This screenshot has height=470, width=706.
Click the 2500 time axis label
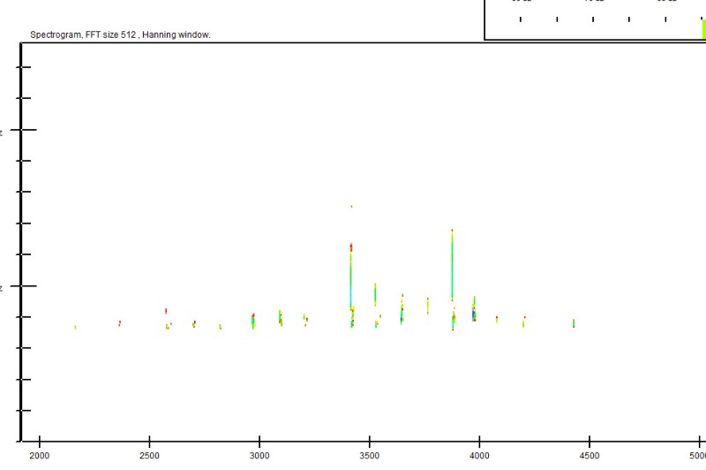coord(149,456)
